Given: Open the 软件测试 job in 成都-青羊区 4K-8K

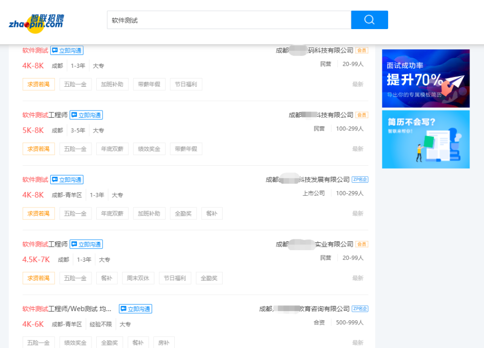Looking at the screenshot, I should point(35,179).
